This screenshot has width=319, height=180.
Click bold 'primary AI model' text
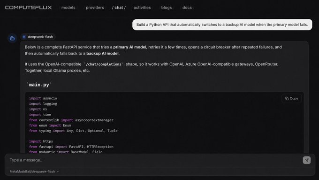coord(129,47)
